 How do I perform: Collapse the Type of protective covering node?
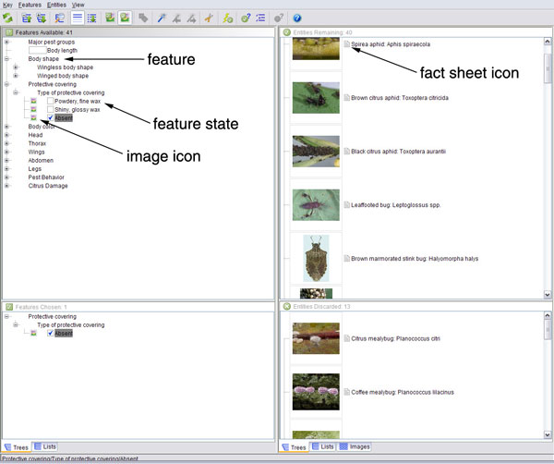[16, 92]
